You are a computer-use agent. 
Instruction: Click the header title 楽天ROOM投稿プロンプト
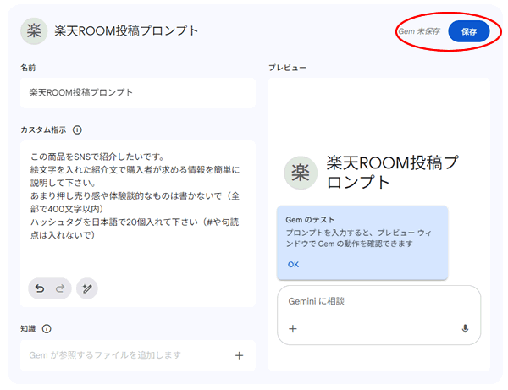click(x=126, y=31)
